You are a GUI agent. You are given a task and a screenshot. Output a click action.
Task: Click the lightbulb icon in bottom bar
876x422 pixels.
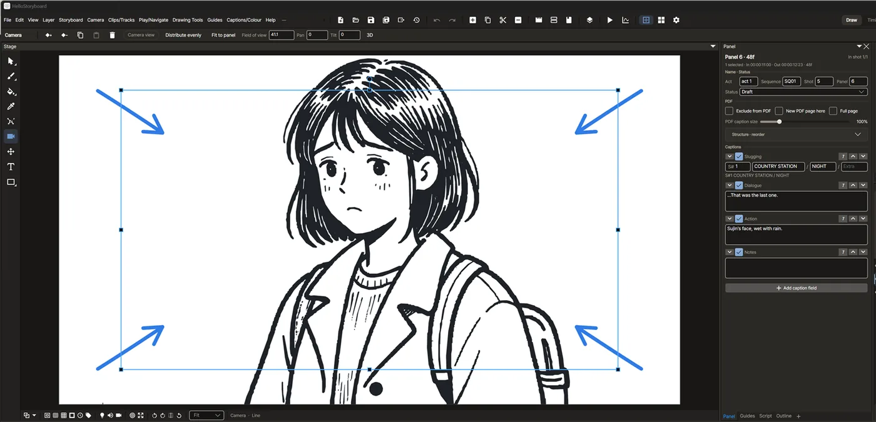101,415
